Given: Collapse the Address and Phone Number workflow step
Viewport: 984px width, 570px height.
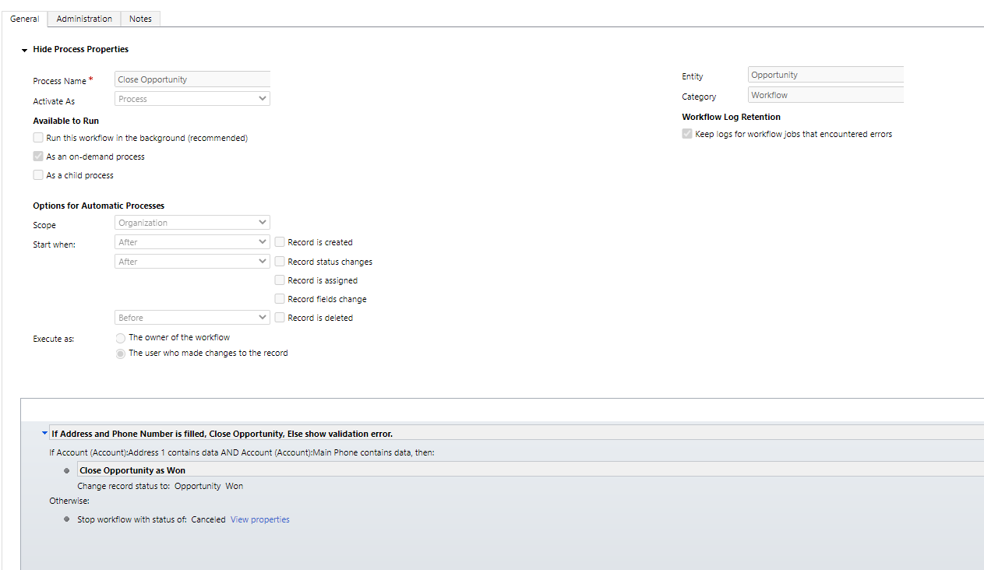Looking at the screenshot, I should (x=44, y=433).
